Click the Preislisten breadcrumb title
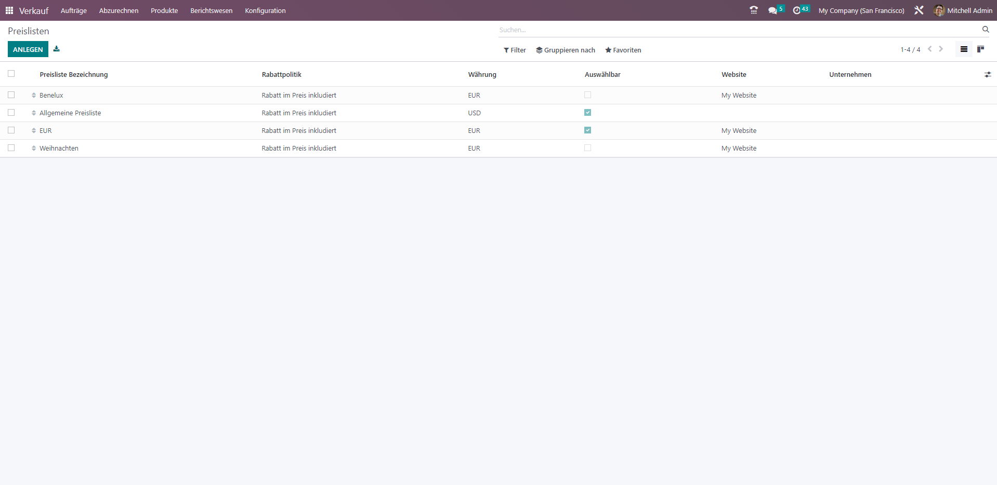 [x=29, y=31]
